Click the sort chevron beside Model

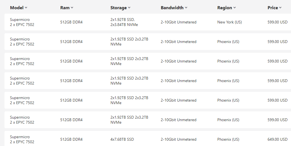pos(26,8)
